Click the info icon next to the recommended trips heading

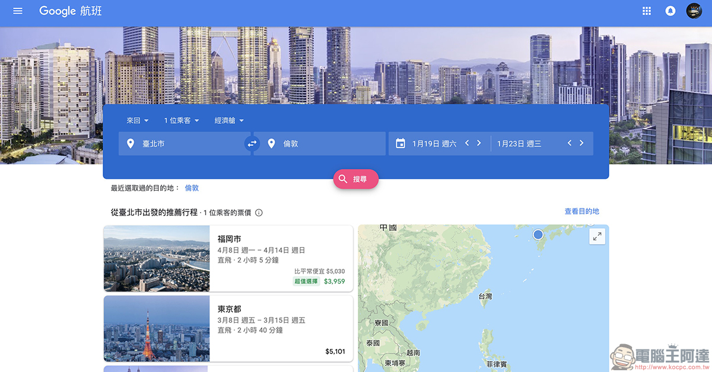[259, 212]
